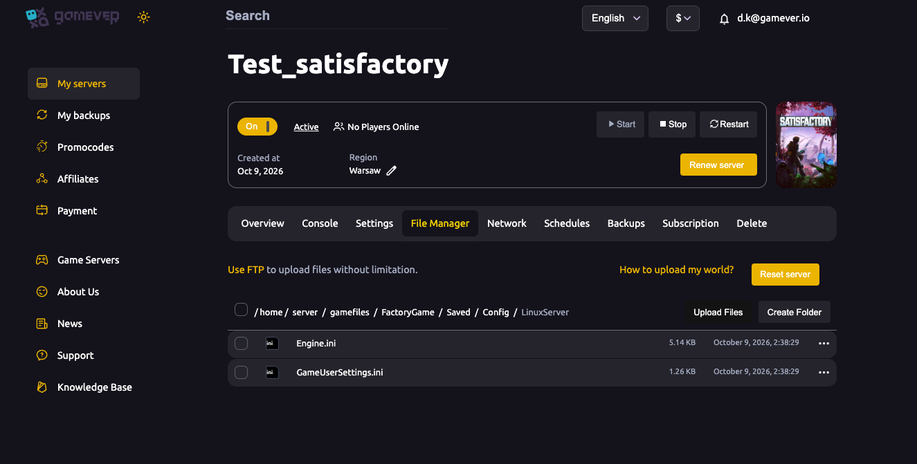Edit region with the pencil icon
Image resolution: width=917 pixels, height=464 pixels.
click(x=392, y=171)
